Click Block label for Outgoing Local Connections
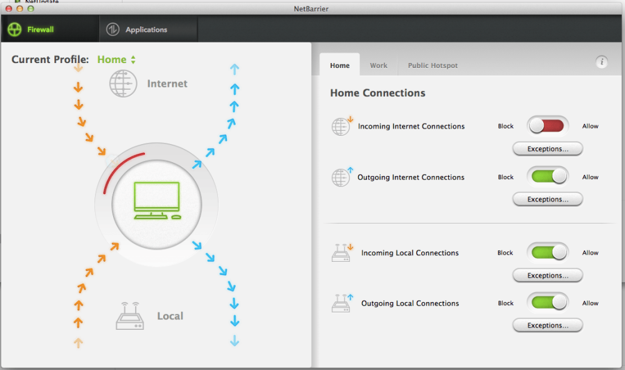 point(506,303)
